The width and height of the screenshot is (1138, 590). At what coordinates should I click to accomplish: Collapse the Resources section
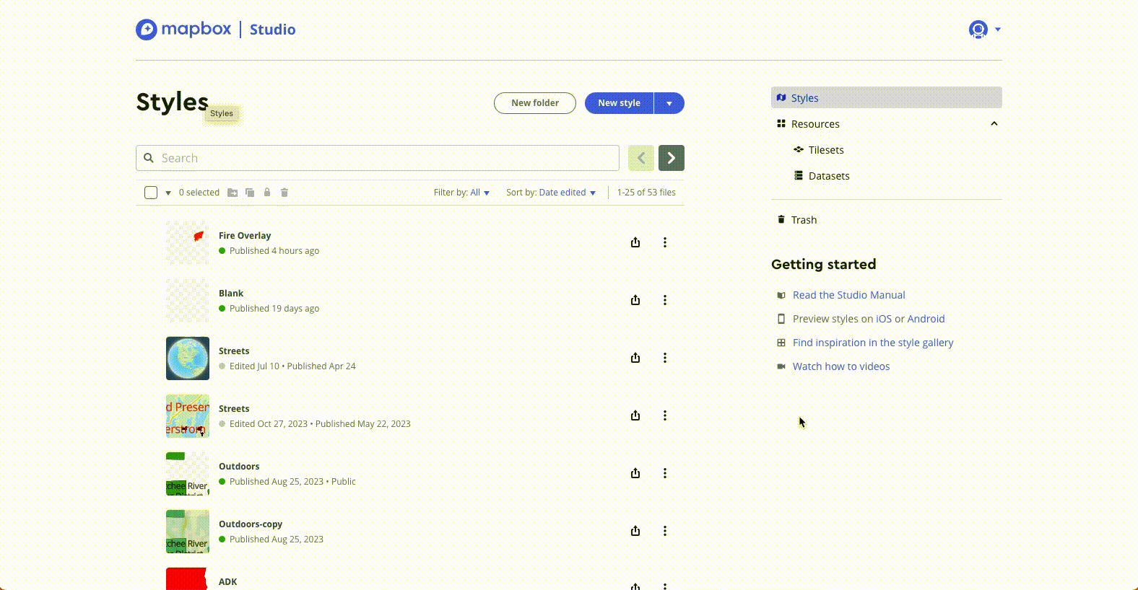tap(994, 124)
